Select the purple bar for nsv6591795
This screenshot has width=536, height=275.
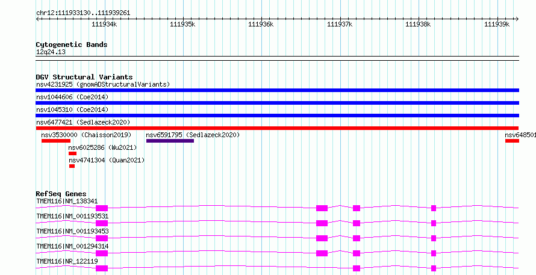170,141
